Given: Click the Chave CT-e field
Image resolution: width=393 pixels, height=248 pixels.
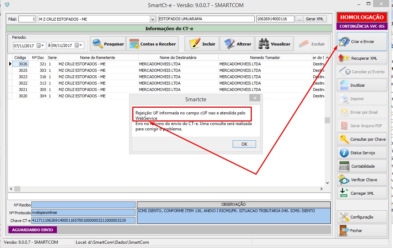Looking at the screenshot, I should (x=84, y=220).
